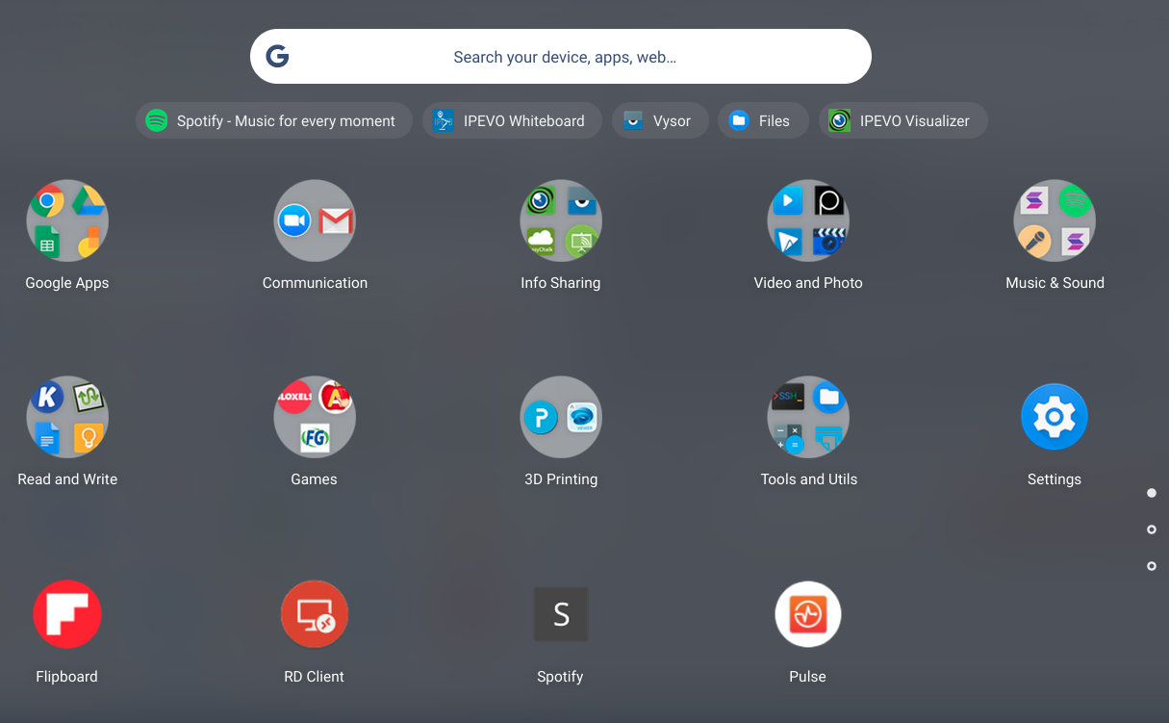1169x723 pixels.
Task: Open Spotify - Music for every moment suggestion
Action: [x=274, y=120]
